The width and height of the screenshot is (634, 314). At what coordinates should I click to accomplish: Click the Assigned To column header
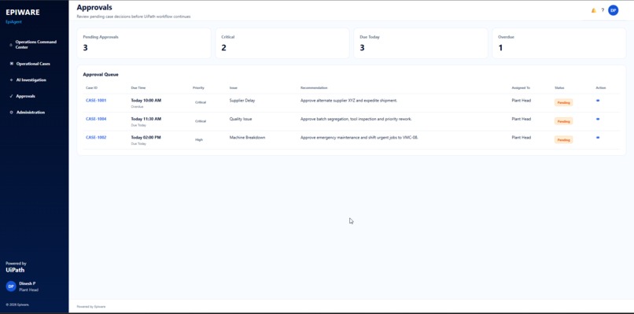(521, 88)
